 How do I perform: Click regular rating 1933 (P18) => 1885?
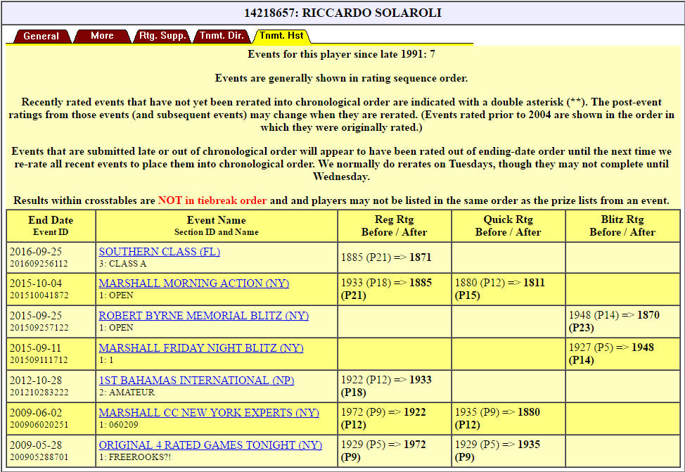pos(386,289)
